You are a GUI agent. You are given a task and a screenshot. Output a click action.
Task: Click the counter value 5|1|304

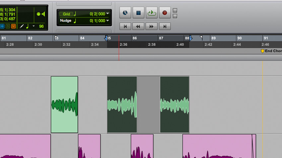tap(8, 10)
